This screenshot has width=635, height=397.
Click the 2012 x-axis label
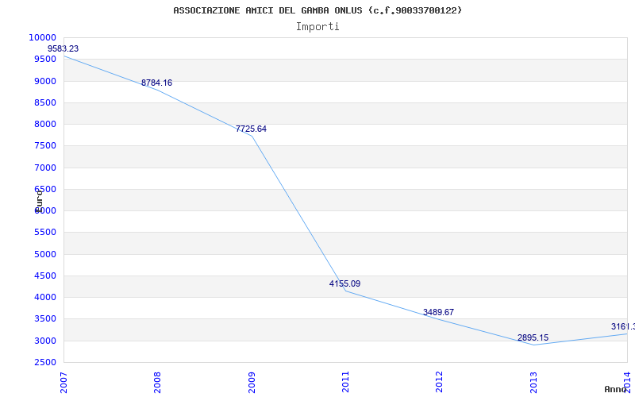(440, 382)
